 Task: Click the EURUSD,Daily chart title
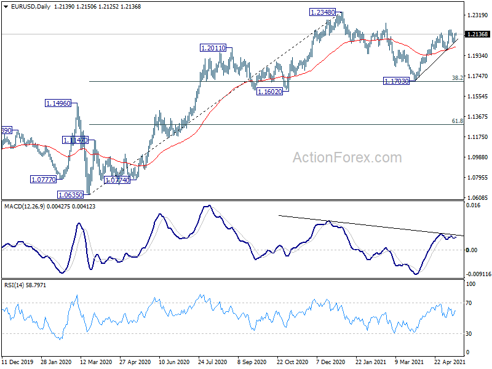[x=30, y=7]
